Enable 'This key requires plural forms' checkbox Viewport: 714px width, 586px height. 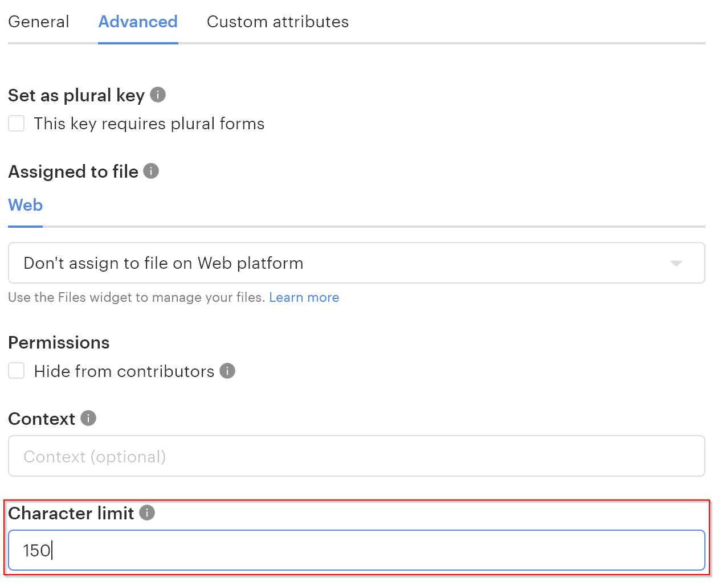[16, 124]
